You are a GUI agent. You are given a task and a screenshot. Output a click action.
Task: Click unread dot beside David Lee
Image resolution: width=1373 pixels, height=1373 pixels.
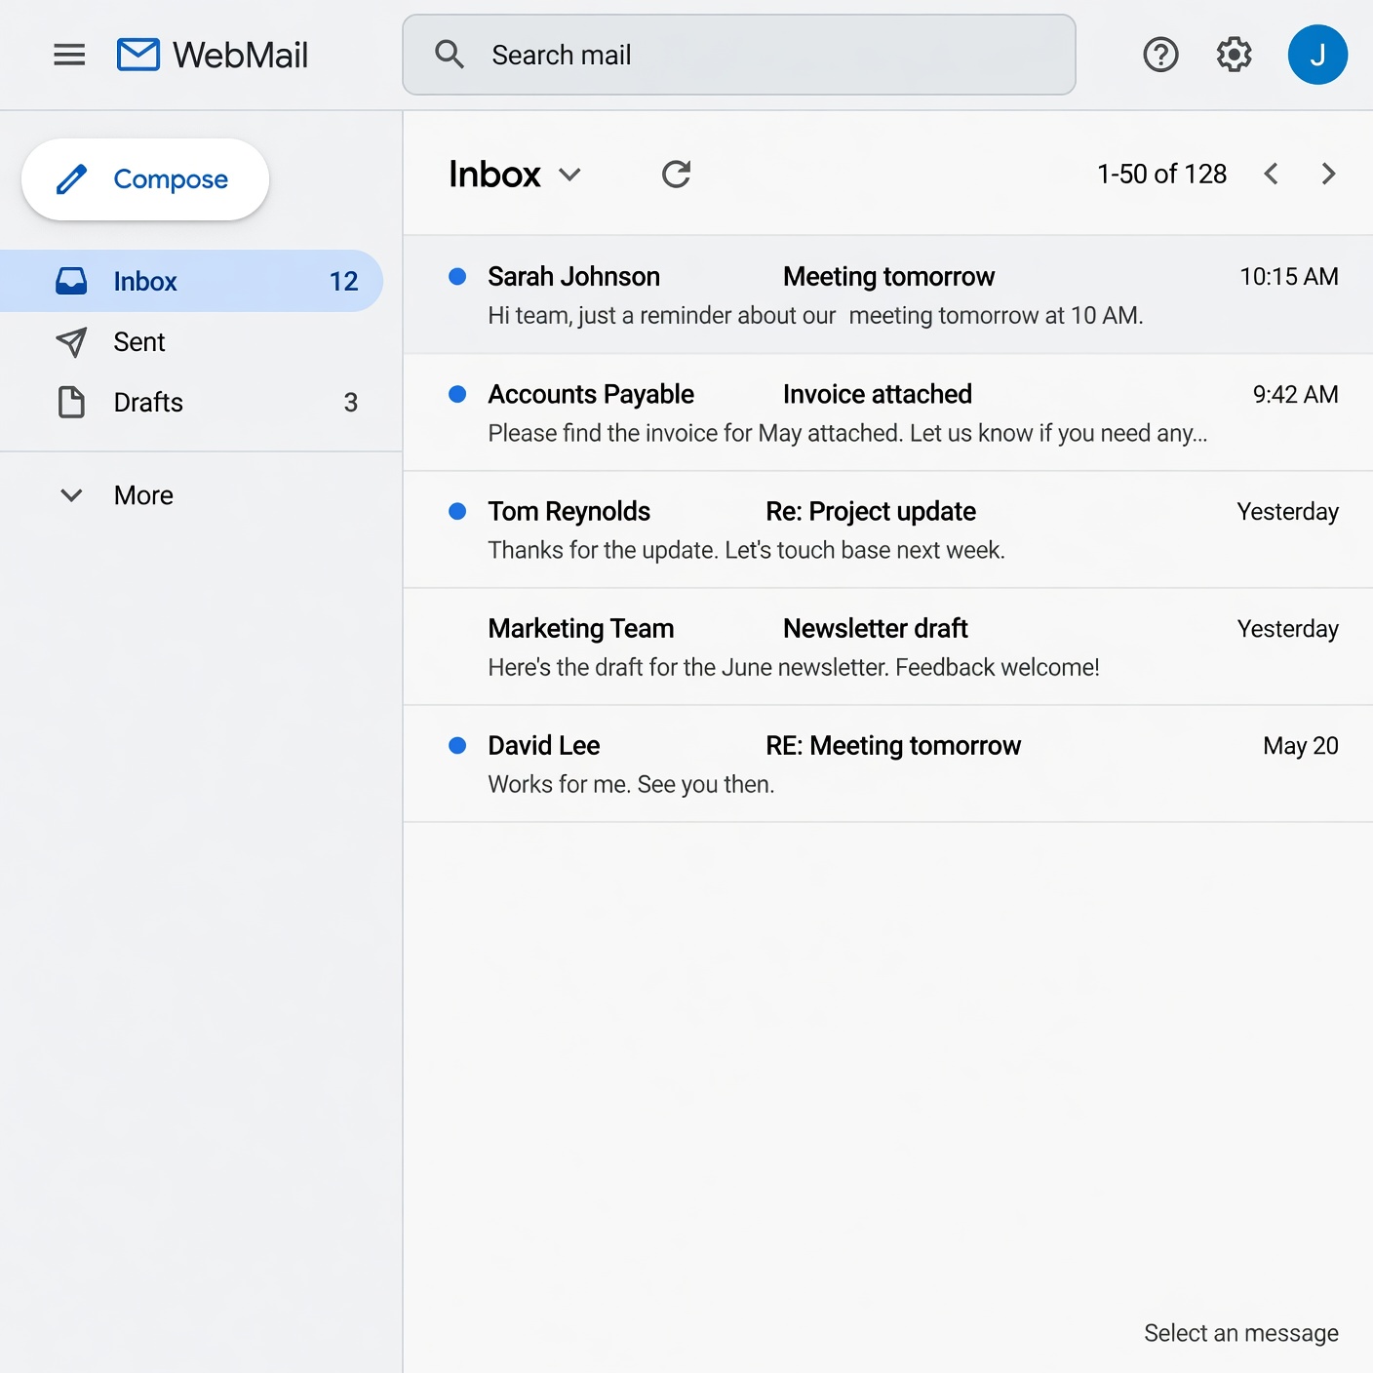[x=457, y=745]
